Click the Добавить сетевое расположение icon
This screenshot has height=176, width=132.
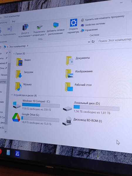56,25
